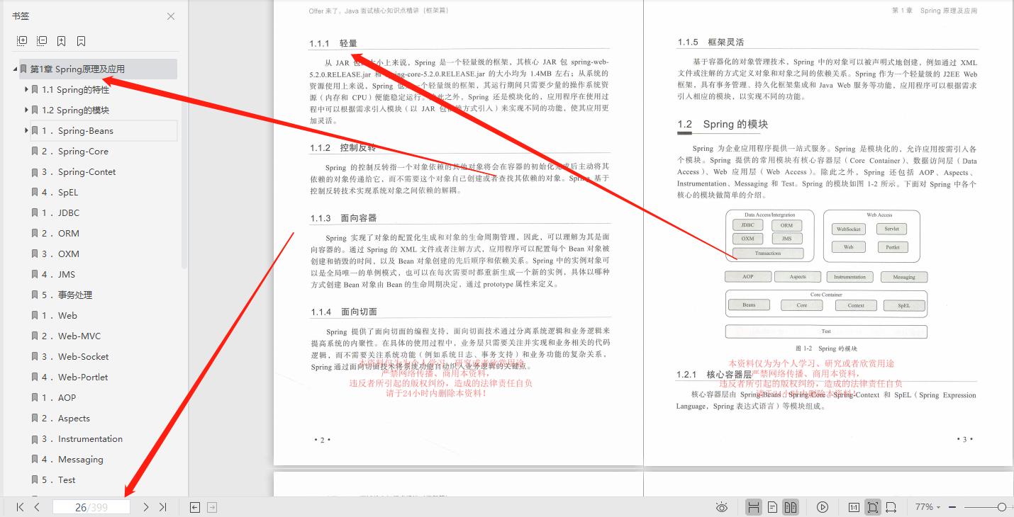Image resolution: width=1014 pixels, height=517 pixels.
Task: Open the 4 . SpEL bookmark
Action: [x=60, y=193]
